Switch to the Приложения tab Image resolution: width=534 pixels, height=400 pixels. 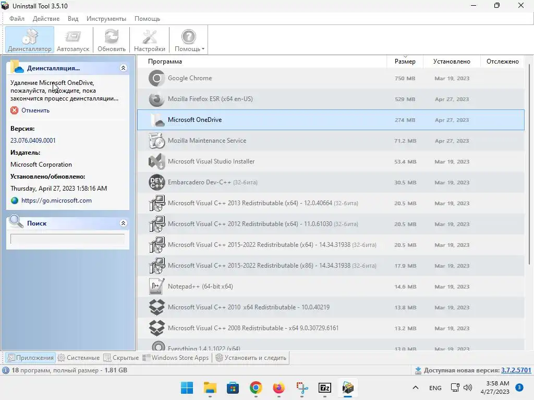click(x=30, y=358)
